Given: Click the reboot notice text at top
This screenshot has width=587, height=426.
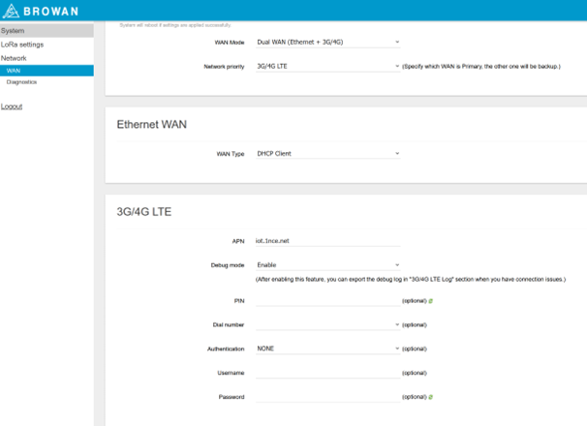Looking at the screenshot, I should click(x=175, y=25).
